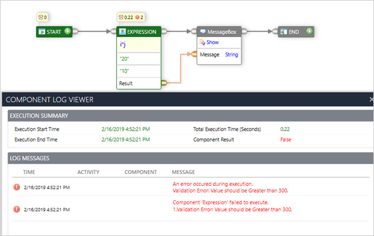The width and height of the screenshot is (374, 236).
Task: Click the MESSAGE column header
Action: click(x=183, y=172)
